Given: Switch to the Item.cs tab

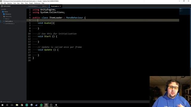Looking at the screenshot, I should click(x=44, y=6).
